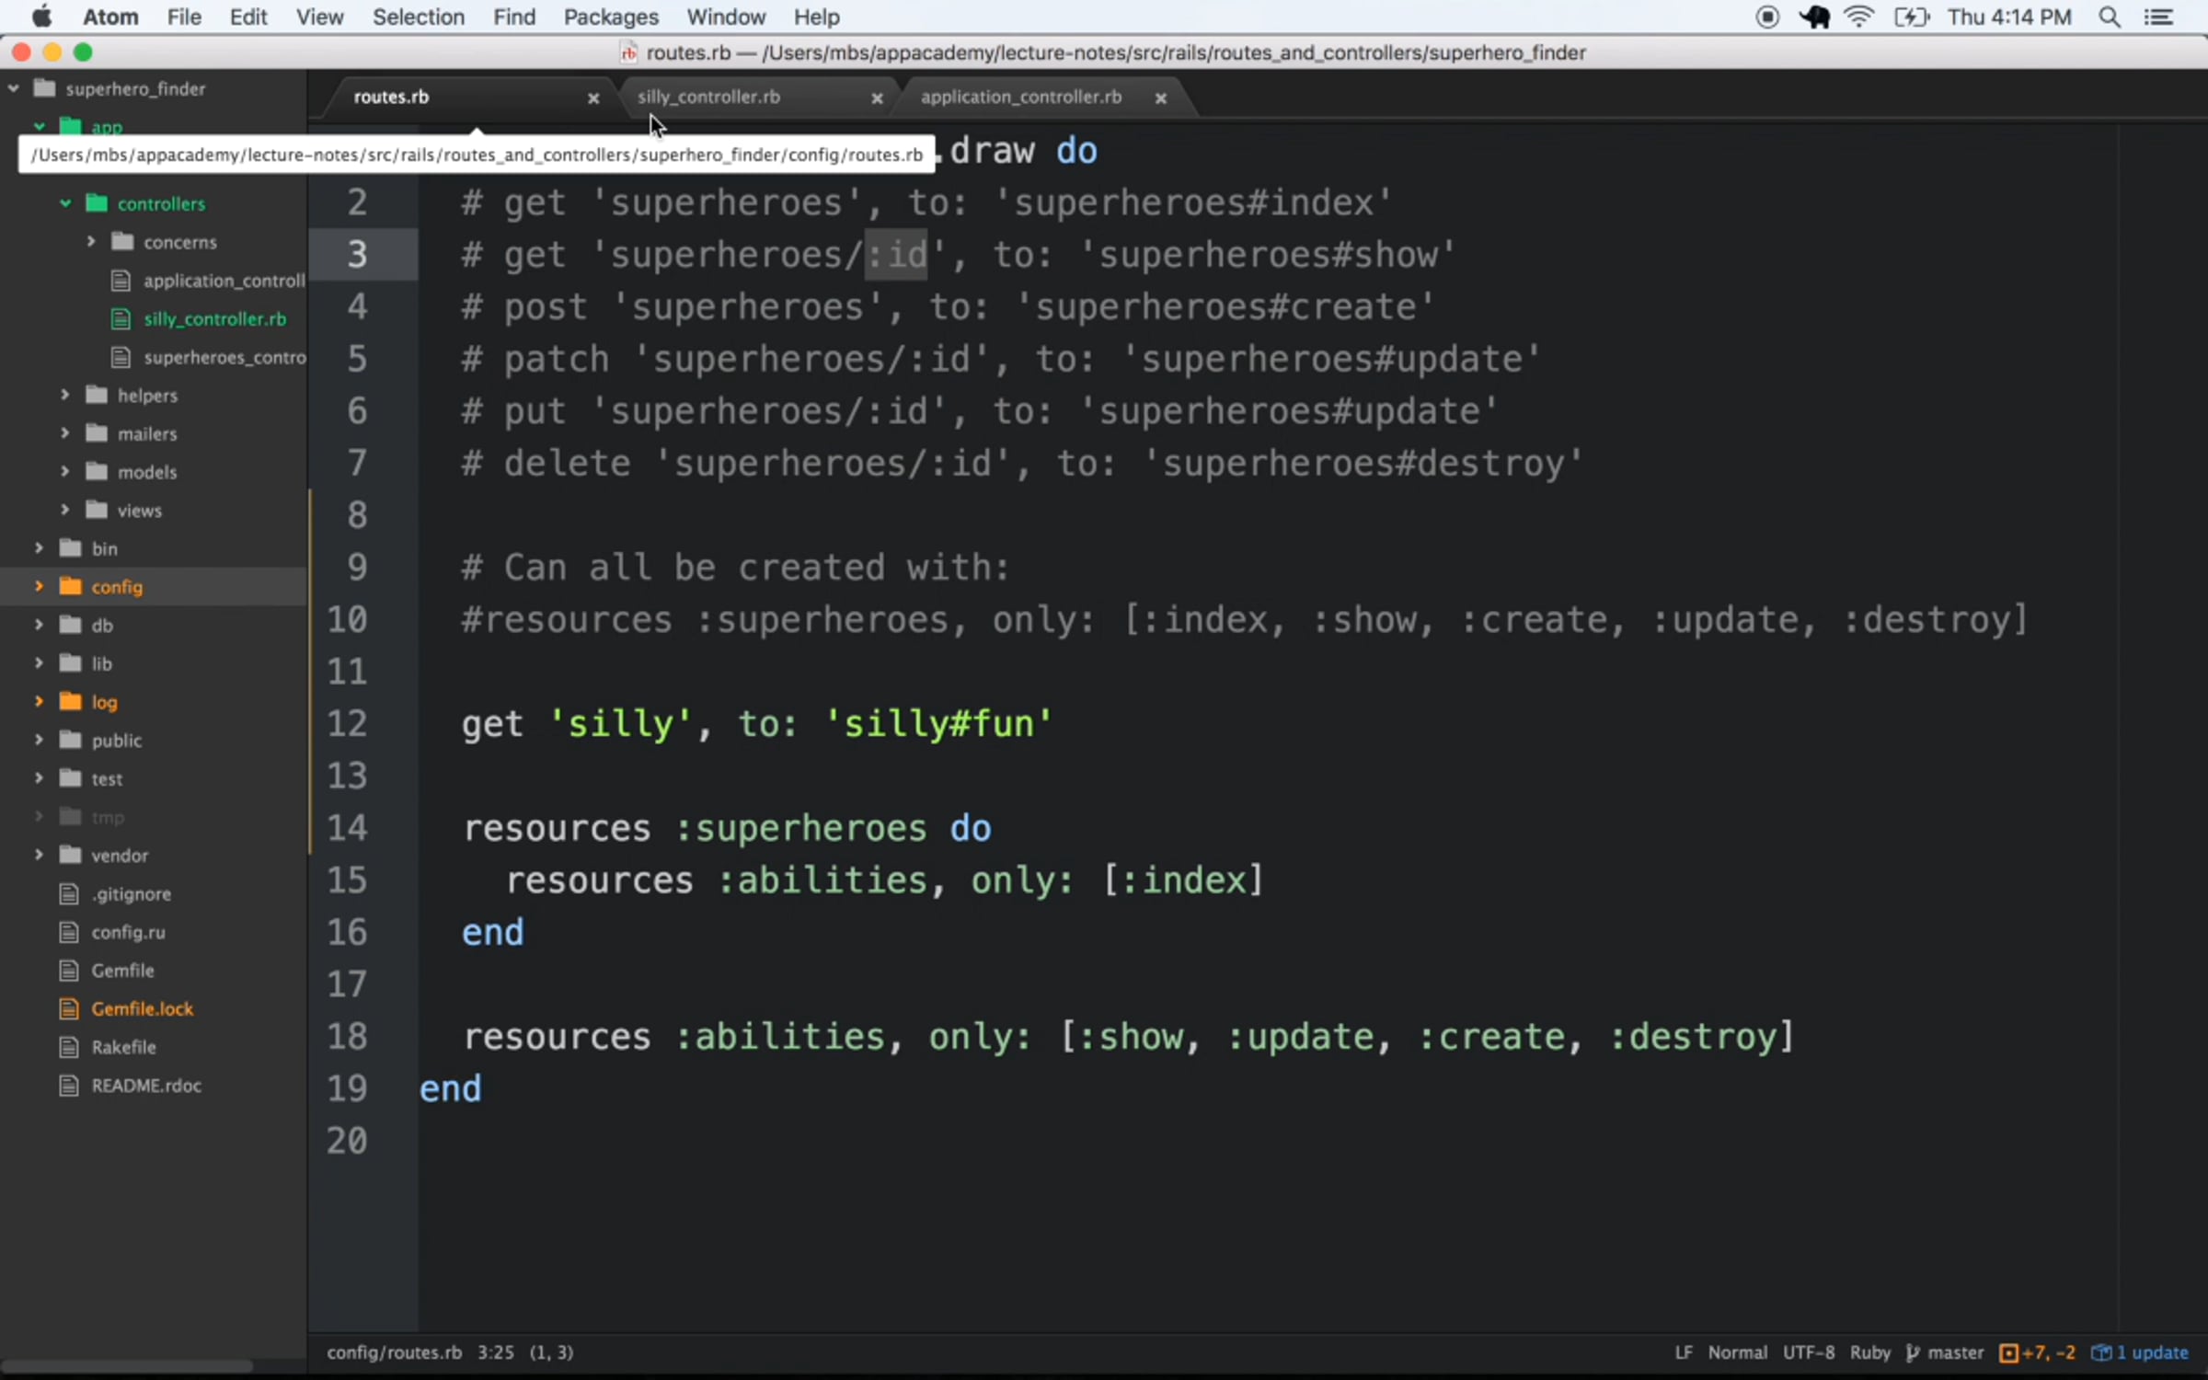Open Notification Center list icon

(x=2158, y=17)
